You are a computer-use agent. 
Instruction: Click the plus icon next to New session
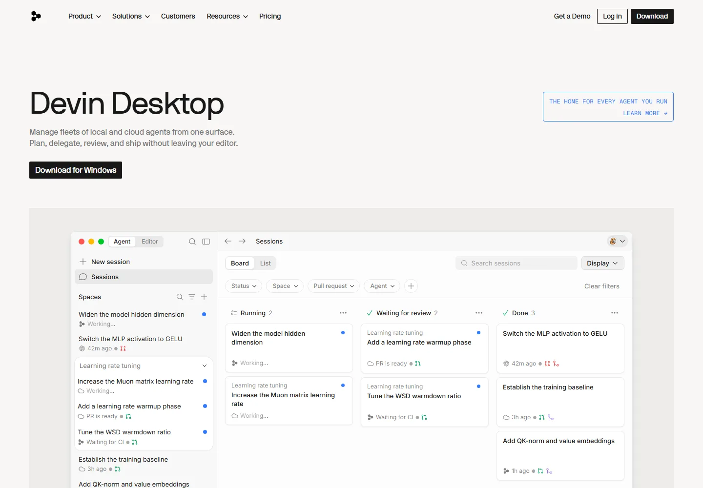83,262
